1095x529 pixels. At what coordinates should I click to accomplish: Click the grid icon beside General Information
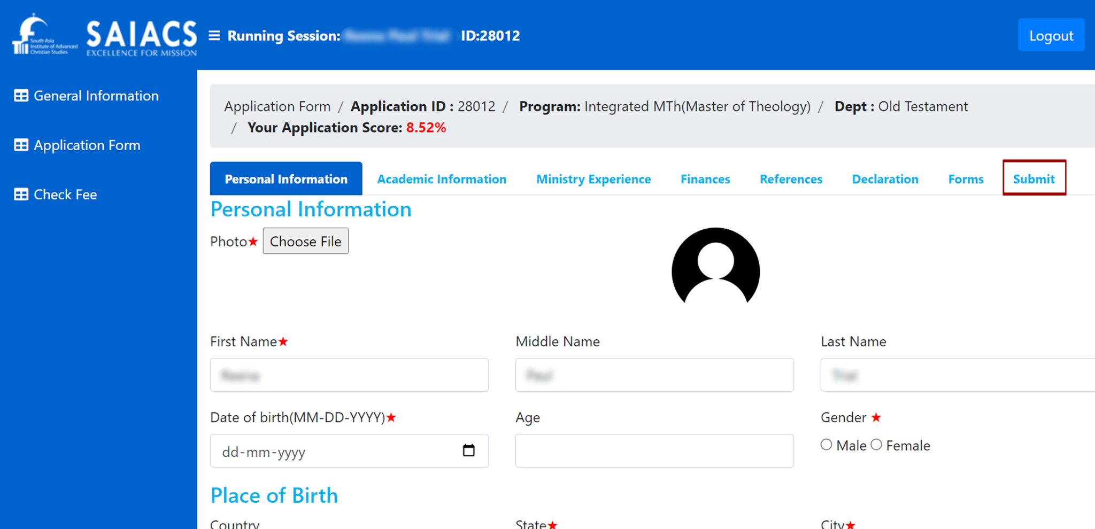[21, 96]
